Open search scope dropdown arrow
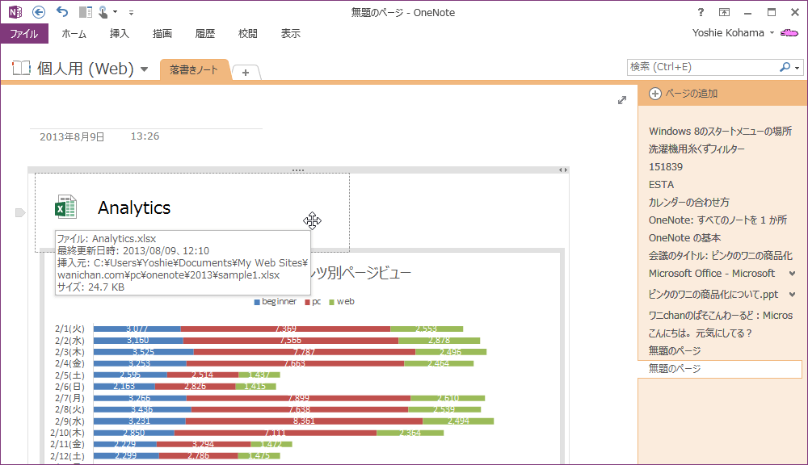This screenshot has width=808, height=465. click(797, 68)
